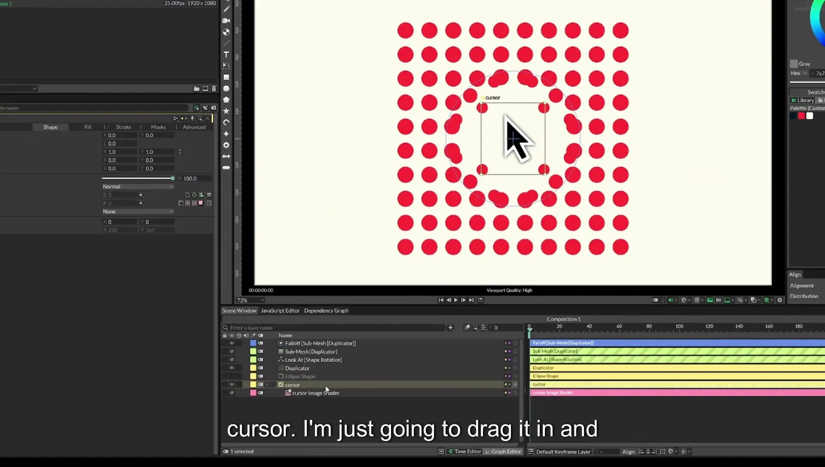Choose the Cog shape tool
825x467 pixels.
[x=226, y=145]
